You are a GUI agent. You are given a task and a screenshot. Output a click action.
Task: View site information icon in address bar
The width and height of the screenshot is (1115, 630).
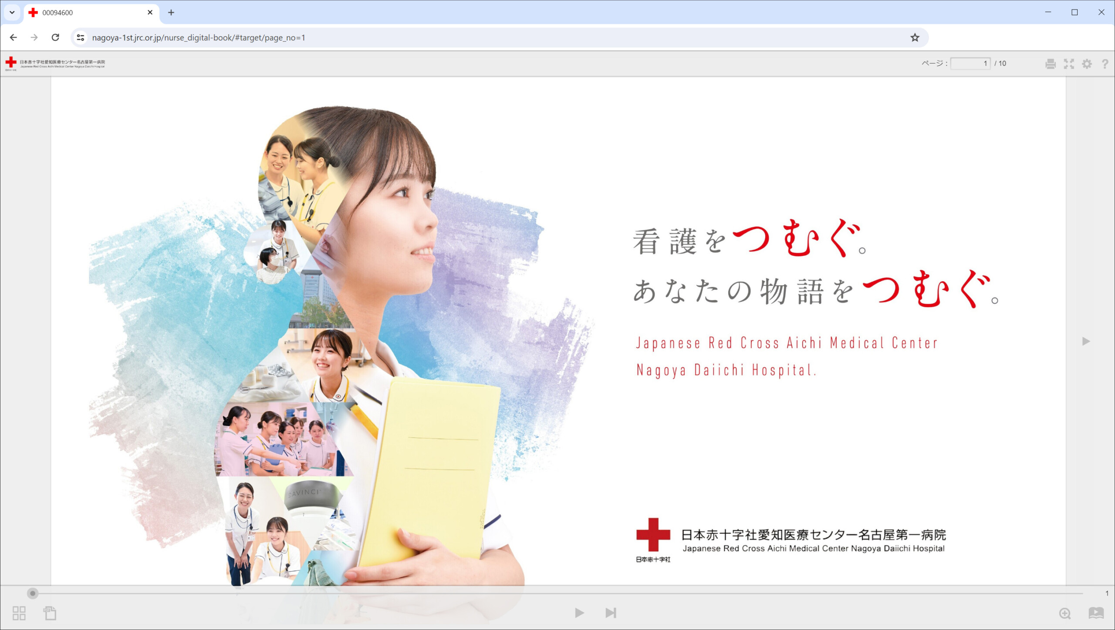(81, 37)
